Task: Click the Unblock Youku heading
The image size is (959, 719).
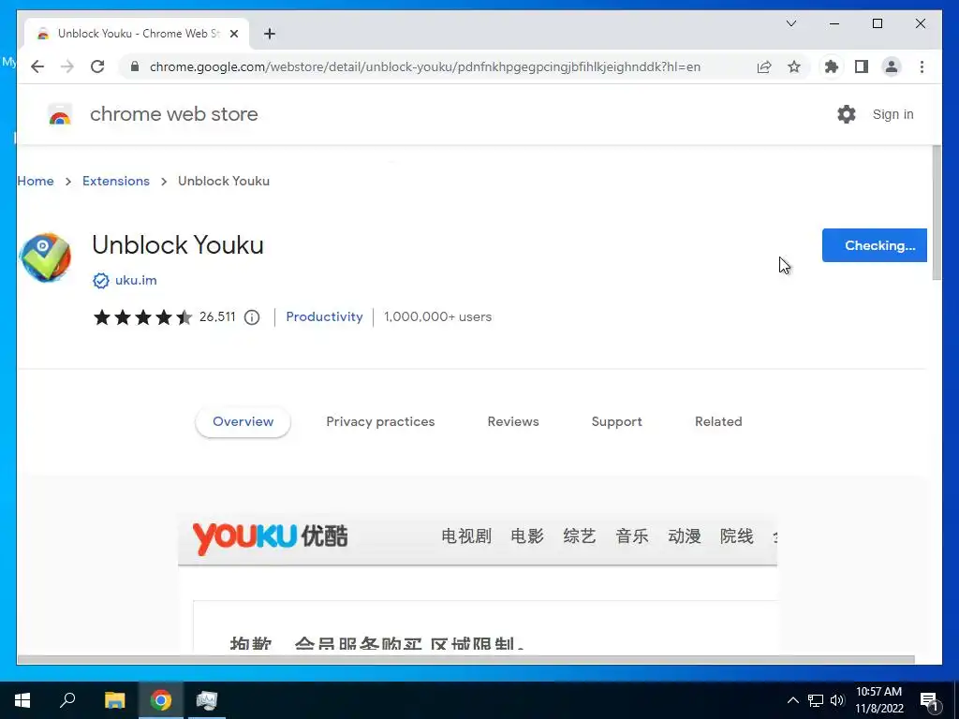Action: (x=178, y=245)
